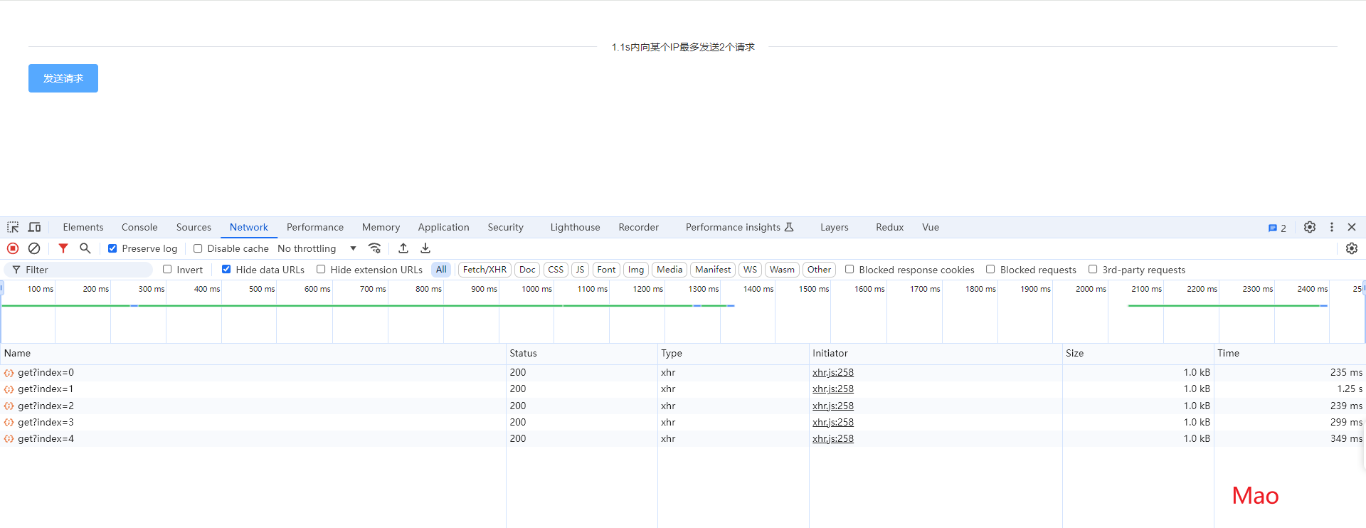
Task: Filter by JS requests
Action: (580, 270)
